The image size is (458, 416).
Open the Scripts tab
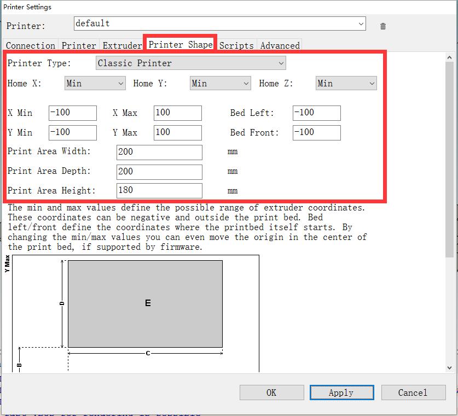tap(236, 45)
